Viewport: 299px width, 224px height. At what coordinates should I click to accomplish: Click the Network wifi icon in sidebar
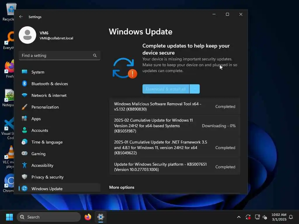pyautogui.click(x=25, y=95)
